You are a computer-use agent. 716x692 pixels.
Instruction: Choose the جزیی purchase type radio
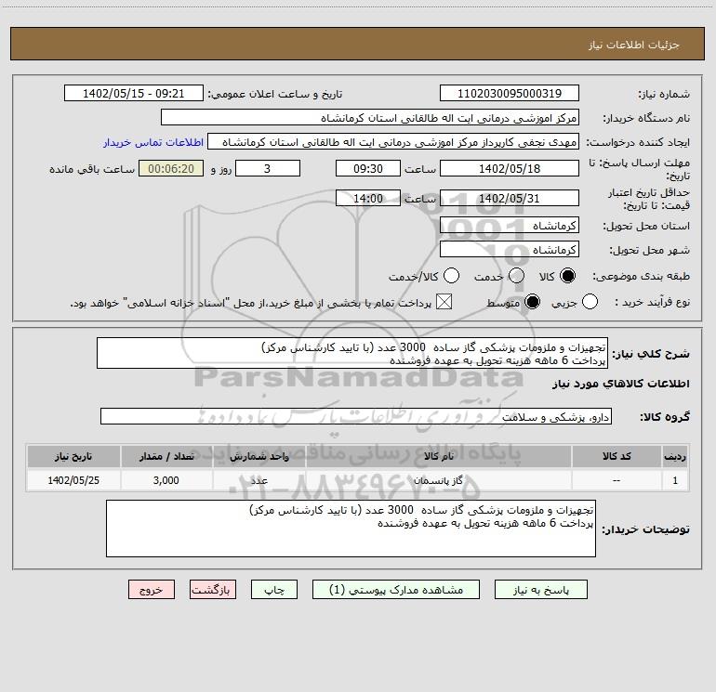590,302
